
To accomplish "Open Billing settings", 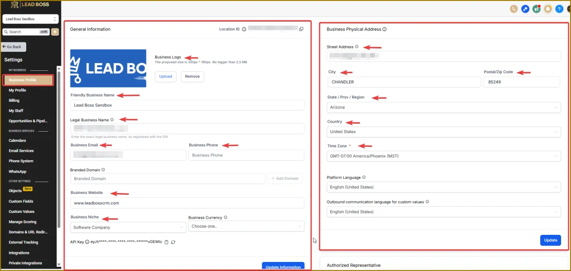I will pyautogui.click(x=14, y=101).
